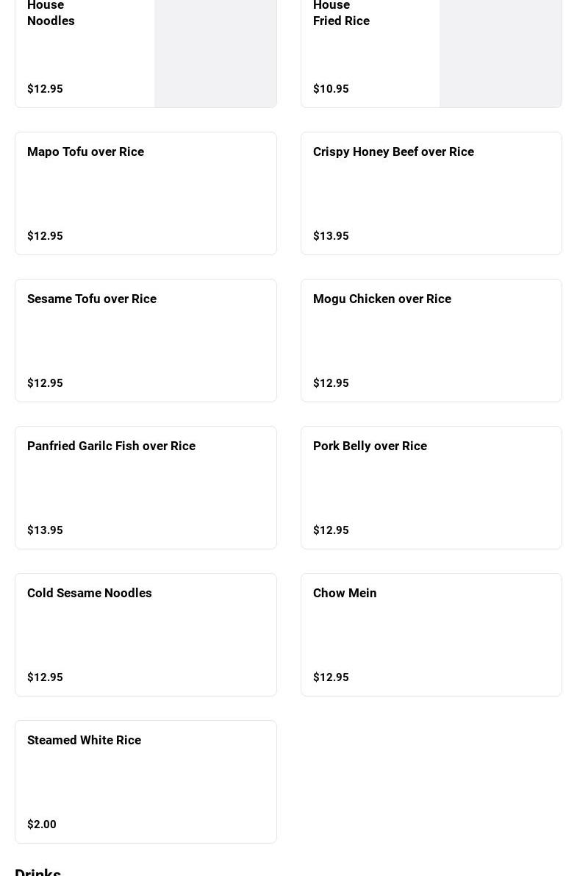Viewport: 577px width, 876px height.
Task: Click the House Fried Rice image placeholder
Action: tap(500, 51)
